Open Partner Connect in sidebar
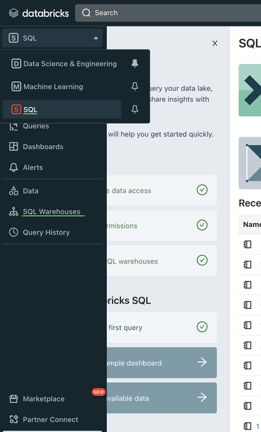Viewport: 261px width, 432px height. 52,420
